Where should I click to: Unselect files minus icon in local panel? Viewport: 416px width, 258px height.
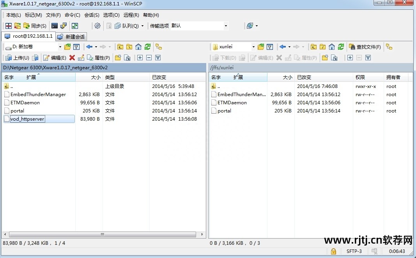click(x=149, y=58)
